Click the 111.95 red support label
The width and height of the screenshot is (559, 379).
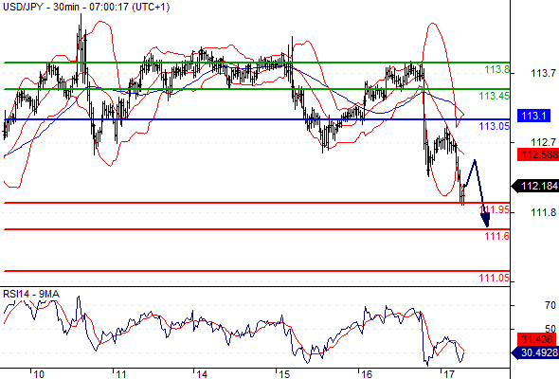[495, 209]
